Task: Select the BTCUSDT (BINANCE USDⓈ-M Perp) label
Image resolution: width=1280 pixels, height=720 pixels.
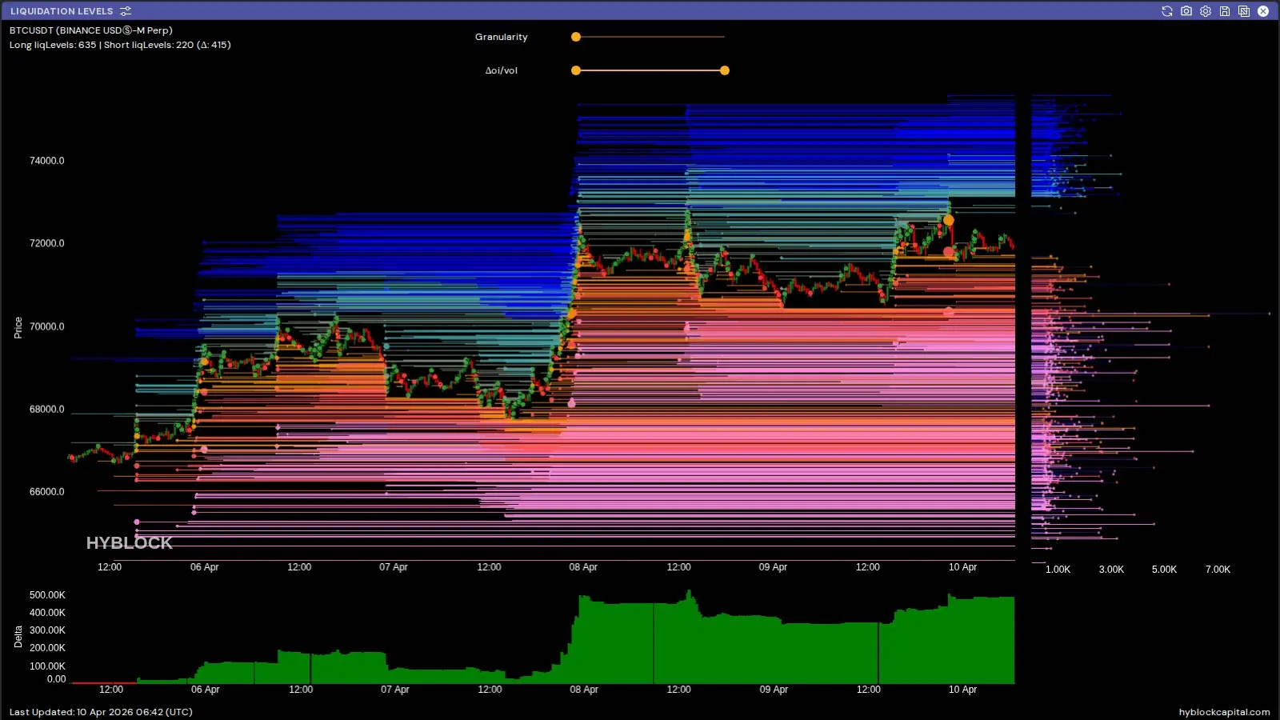Action: click(x=91, y=30)
